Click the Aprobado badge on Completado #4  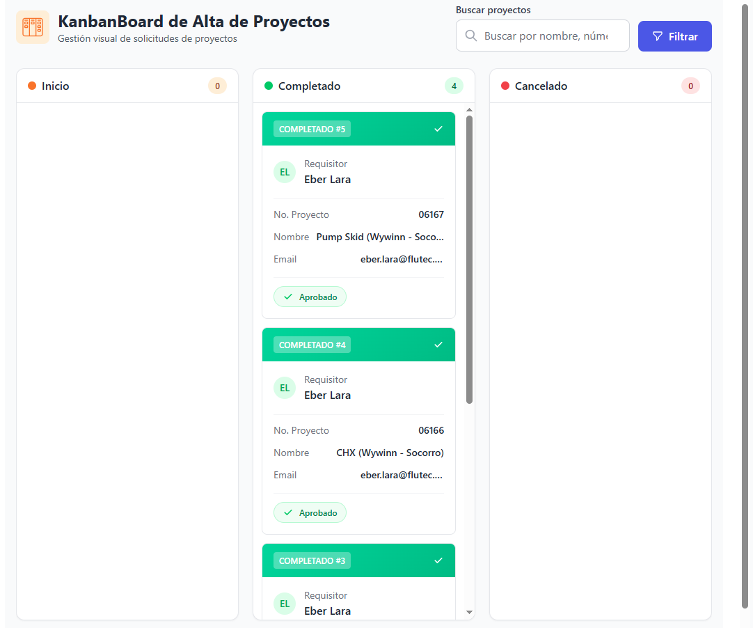310,513
